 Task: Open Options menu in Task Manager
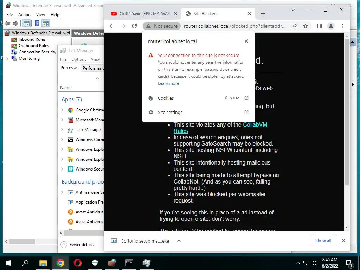(79, 59)
